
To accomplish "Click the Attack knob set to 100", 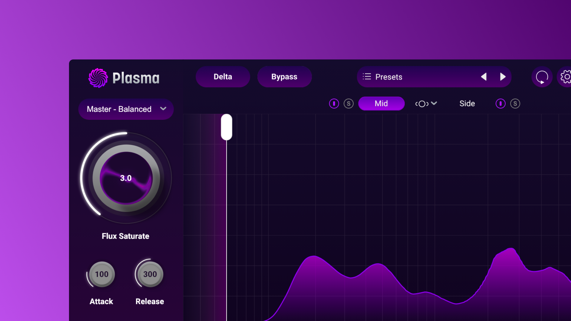I will tap(102, 274).
